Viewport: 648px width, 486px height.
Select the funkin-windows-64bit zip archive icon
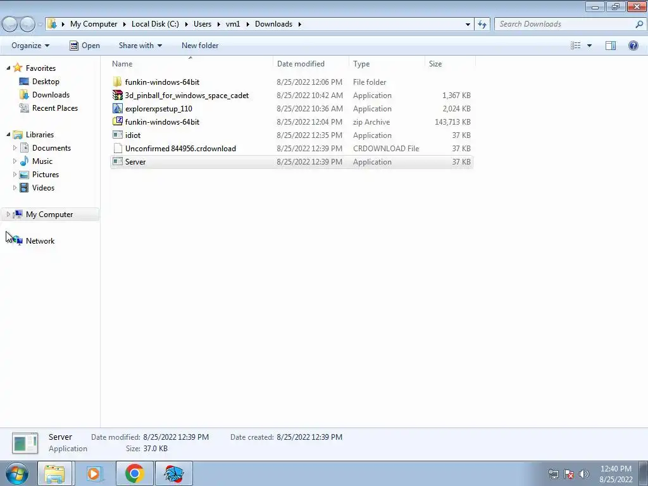tap(117, 121)
